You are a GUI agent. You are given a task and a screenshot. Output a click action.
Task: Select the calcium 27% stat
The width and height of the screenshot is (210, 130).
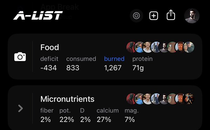pyautogui.click(x=104, y=120)
